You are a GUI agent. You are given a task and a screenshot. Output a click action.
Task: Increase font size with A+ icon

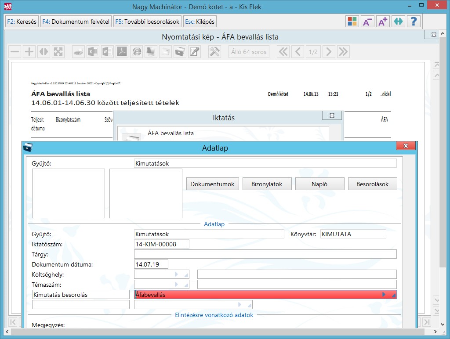tap(383, 22)
